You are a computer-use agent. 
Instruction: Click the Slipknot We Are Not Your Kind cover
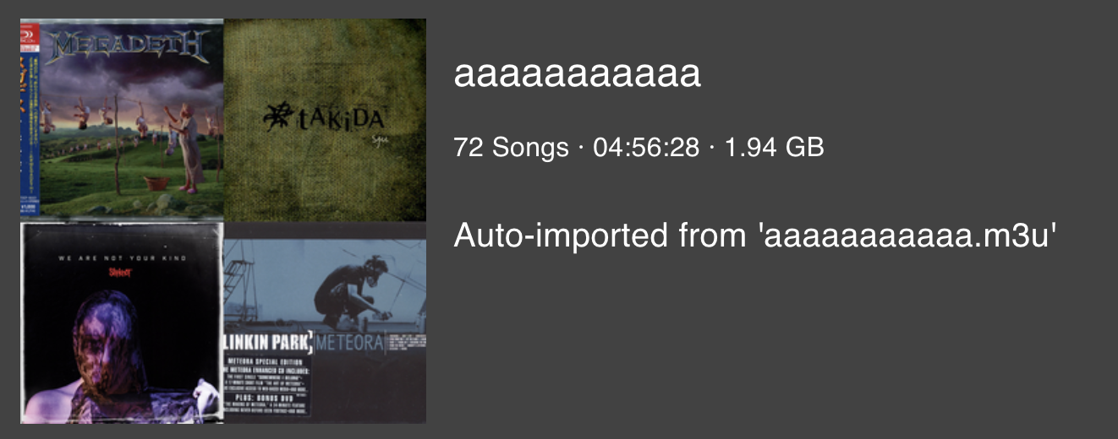tap(122, 322)
